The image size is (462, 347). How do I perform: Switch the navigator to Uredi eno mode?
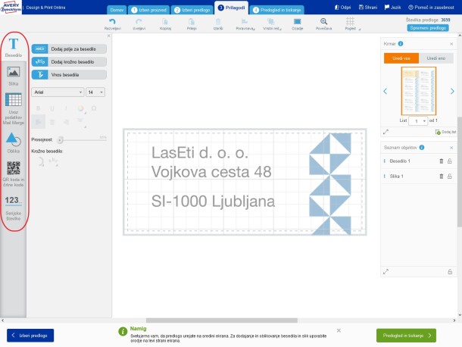(435, 58)
